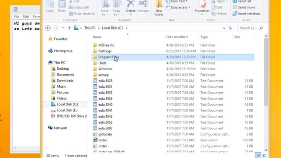Viewport: 281px width, 158px height.
Task: Open Downloads in navigation pane
Action: 62,80
